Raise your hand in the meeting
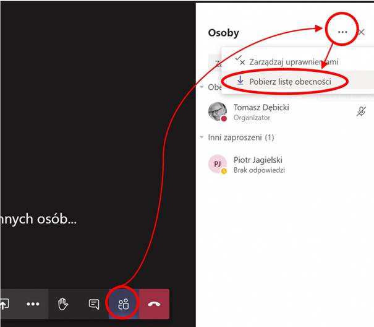This screenshot has width=374, height=327. point(62,304)
